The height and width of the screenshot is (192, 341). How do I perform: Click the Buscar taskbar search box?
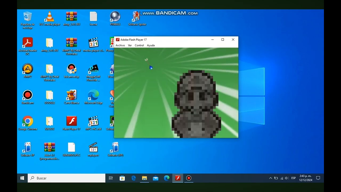[67, 178]
